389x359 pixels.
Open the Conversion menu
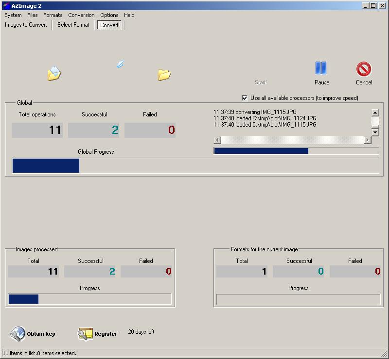81,15
